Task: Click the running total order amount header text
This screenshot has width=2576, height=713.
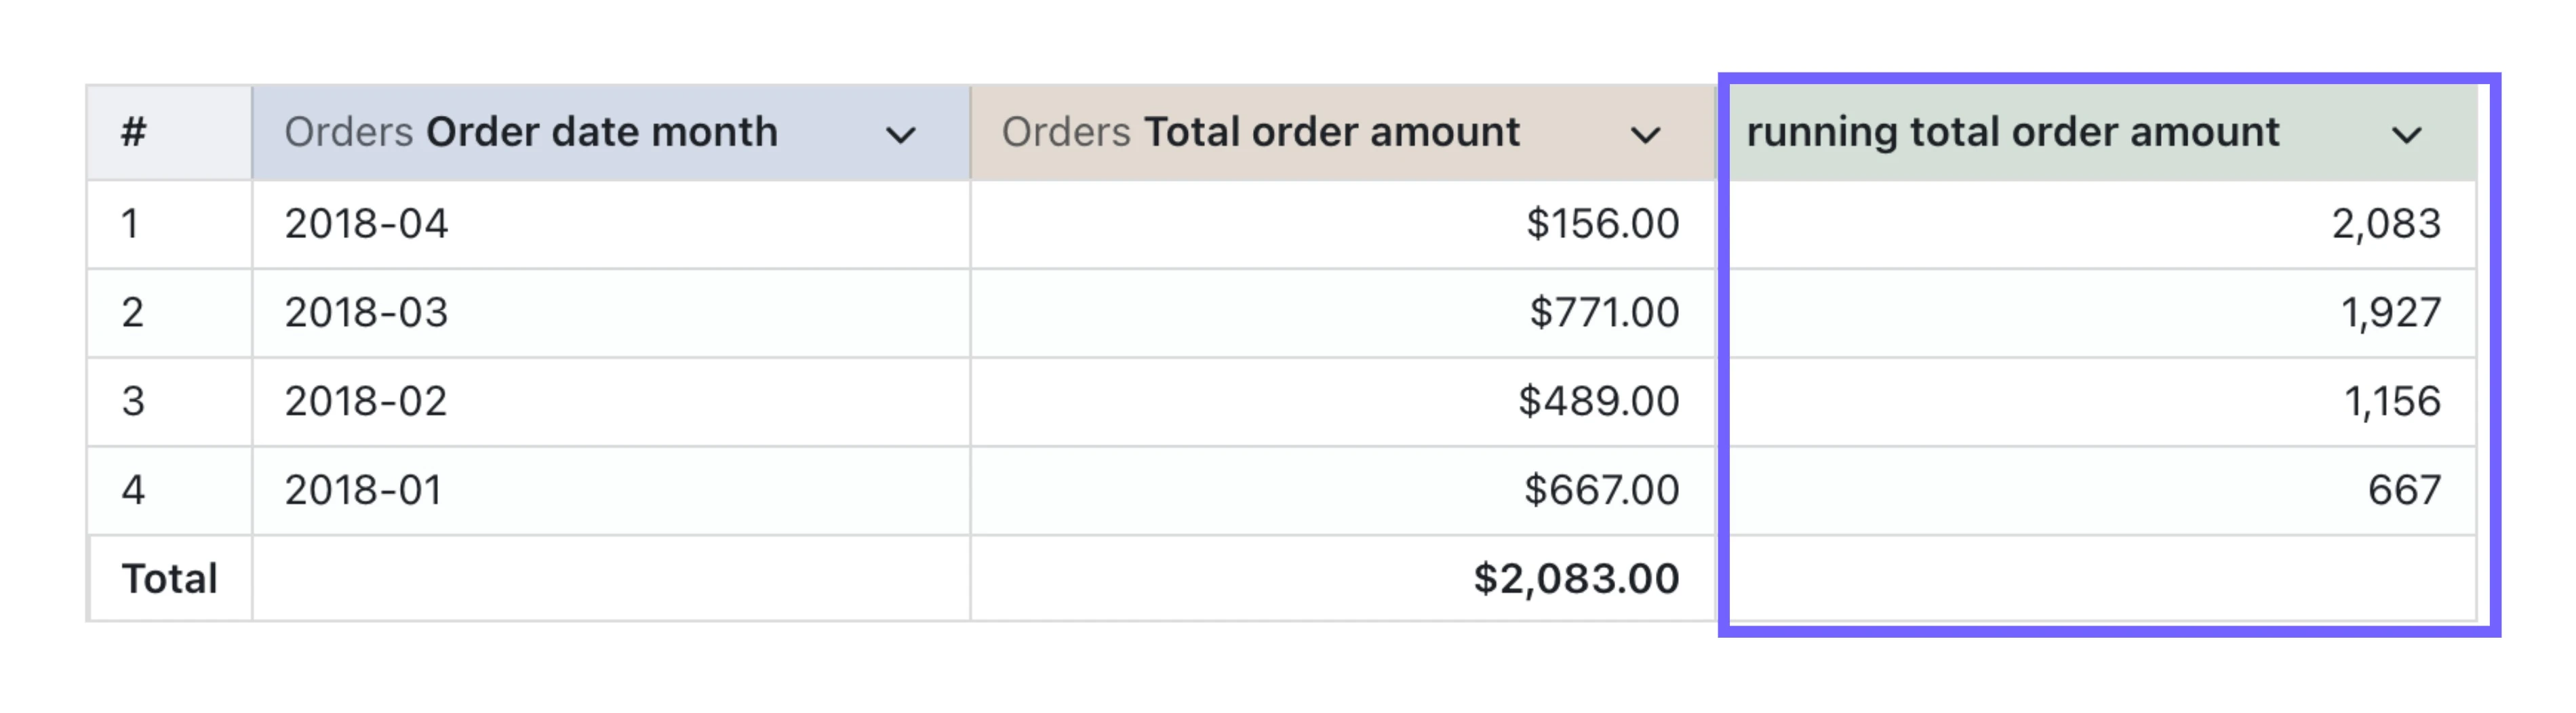Action: click(x=2012, y=132)
